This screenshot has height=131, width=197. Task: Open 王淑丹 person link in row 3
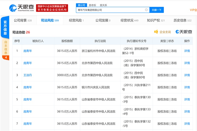[28, 75]
